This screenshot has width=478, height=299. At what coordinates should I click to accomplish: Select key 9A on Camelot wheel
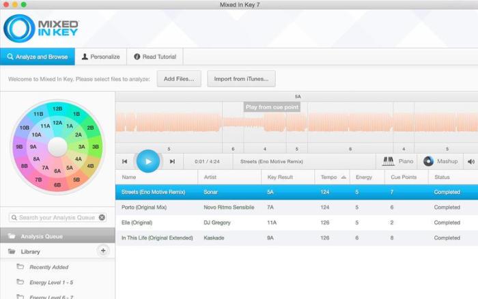pyautogui.click(x=33, y=147)
